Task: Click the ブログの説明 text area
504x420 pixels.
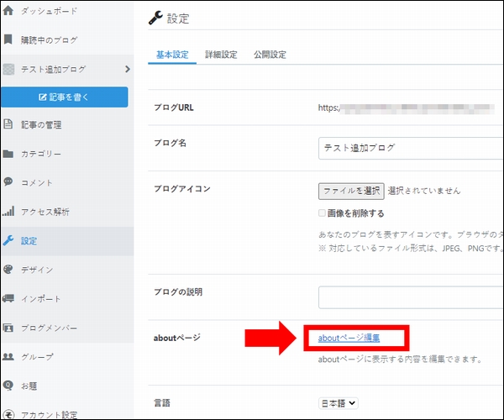Action: point(411,297)
